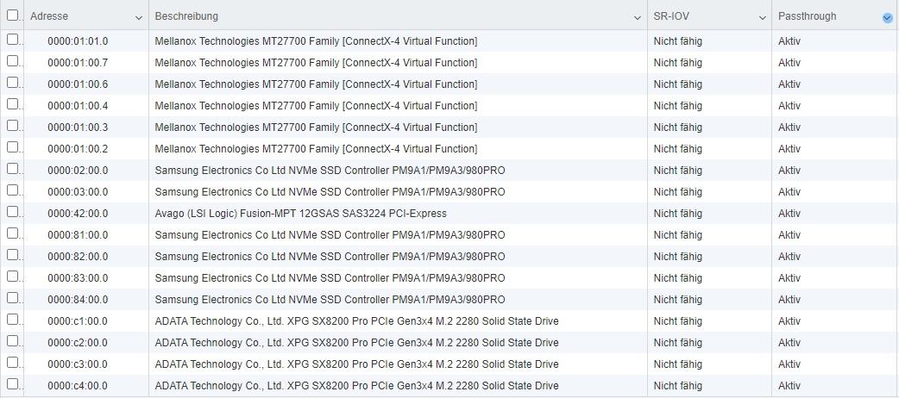
Task: Select the checkbox for device 0000:42:00.0
Action: coord(12,212)
